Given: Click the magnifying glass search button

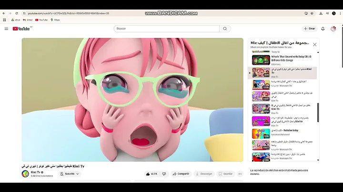Looking at the screenshot, I should pyautogui.click(x=225, y=29).
